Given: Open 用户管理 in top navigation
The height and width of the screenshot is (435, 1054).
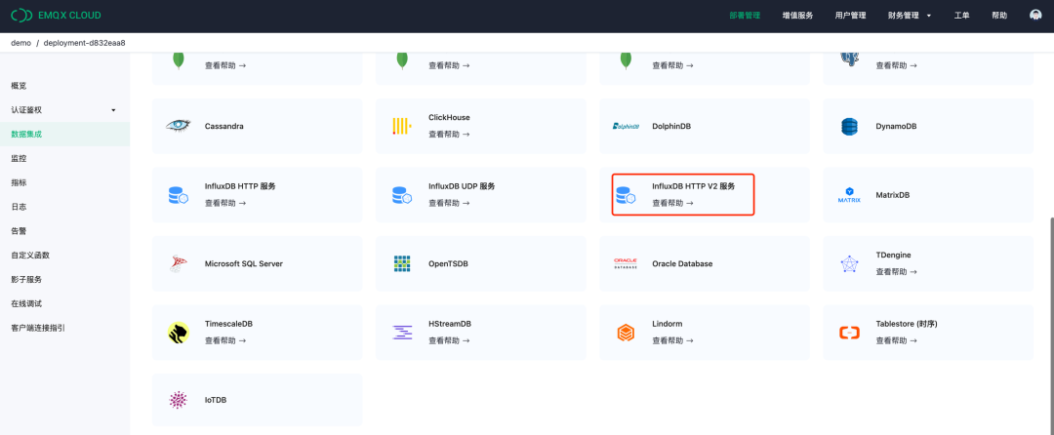Looking at the screenshot, I should pyautogui.click(x=850, y=16).
